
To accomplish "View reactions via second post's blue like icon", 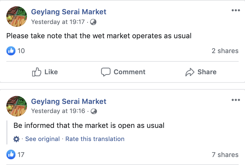I will [x=11, y=155].
